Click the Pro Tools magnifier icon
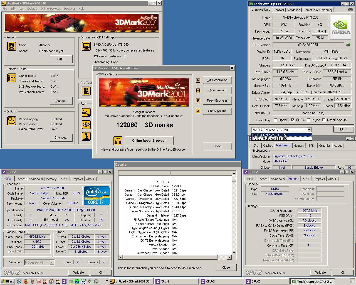The height and width of the screenshot is (285, 356). coord(86,91)
